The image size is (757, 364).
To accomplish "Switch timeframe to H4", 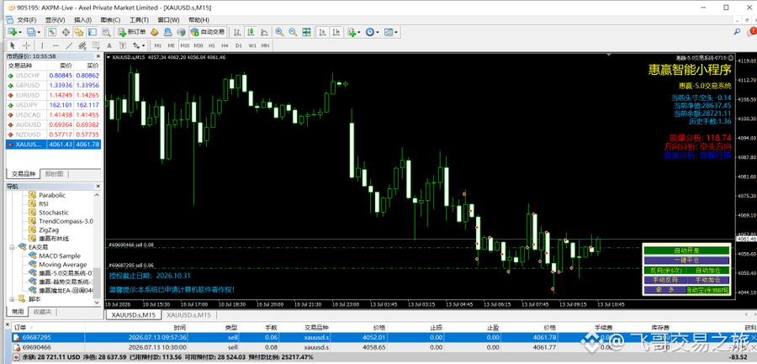I will [225, 45].
